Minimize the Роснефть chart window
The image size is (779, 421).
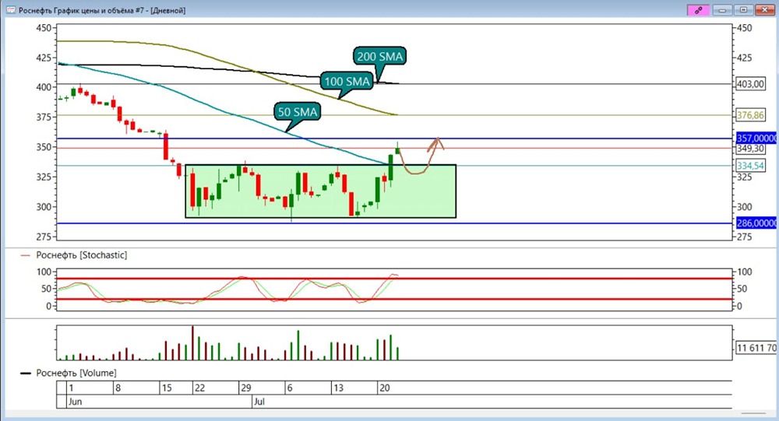722,10
